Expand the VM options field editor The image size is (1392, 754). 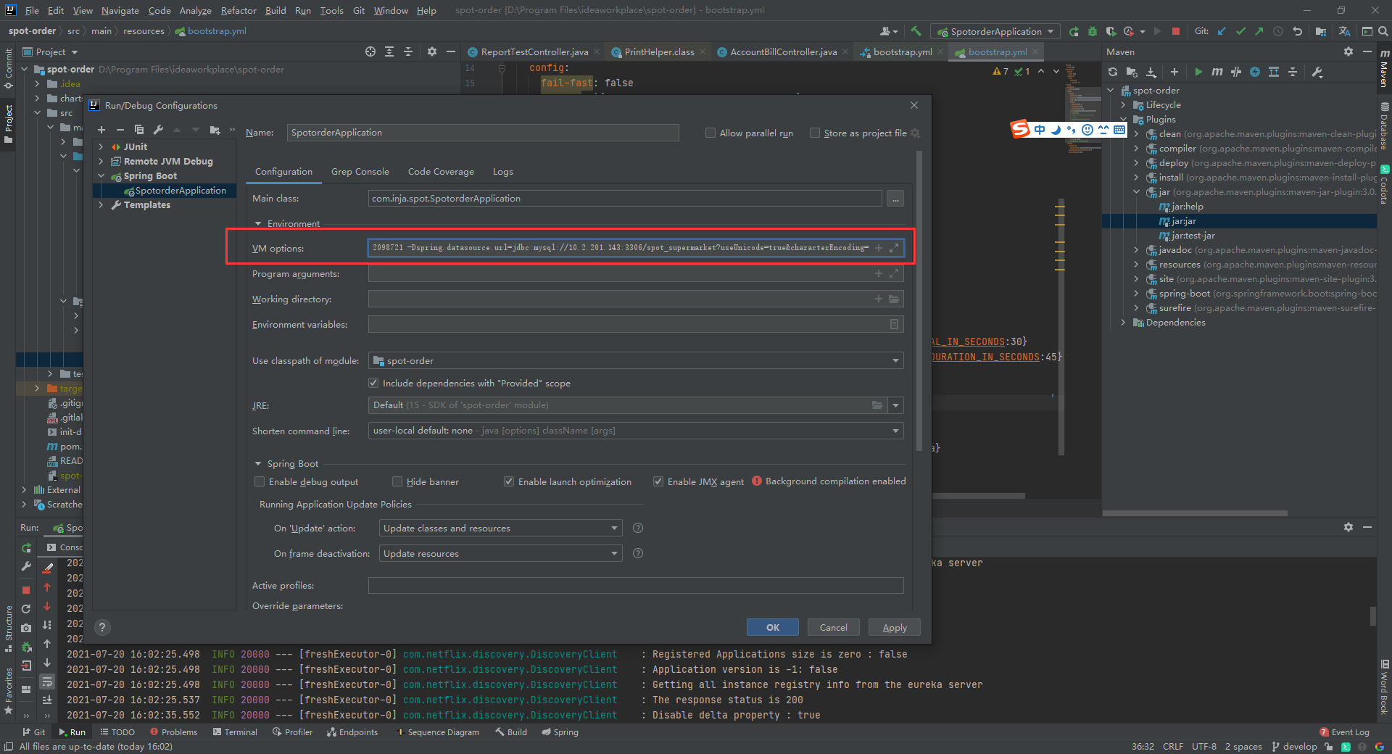[895, 248]
